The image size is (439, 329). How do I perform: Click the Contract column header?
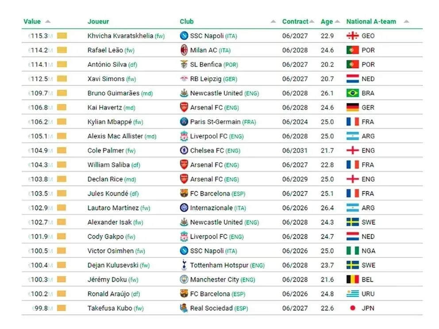[295, 22]
